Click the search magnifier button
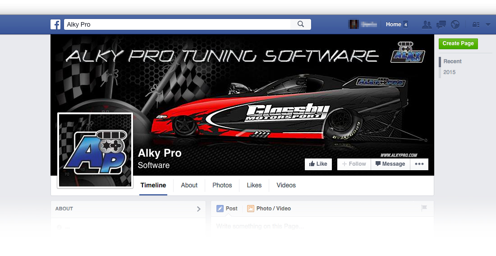The image size is (496, 256). click(301, 24)
